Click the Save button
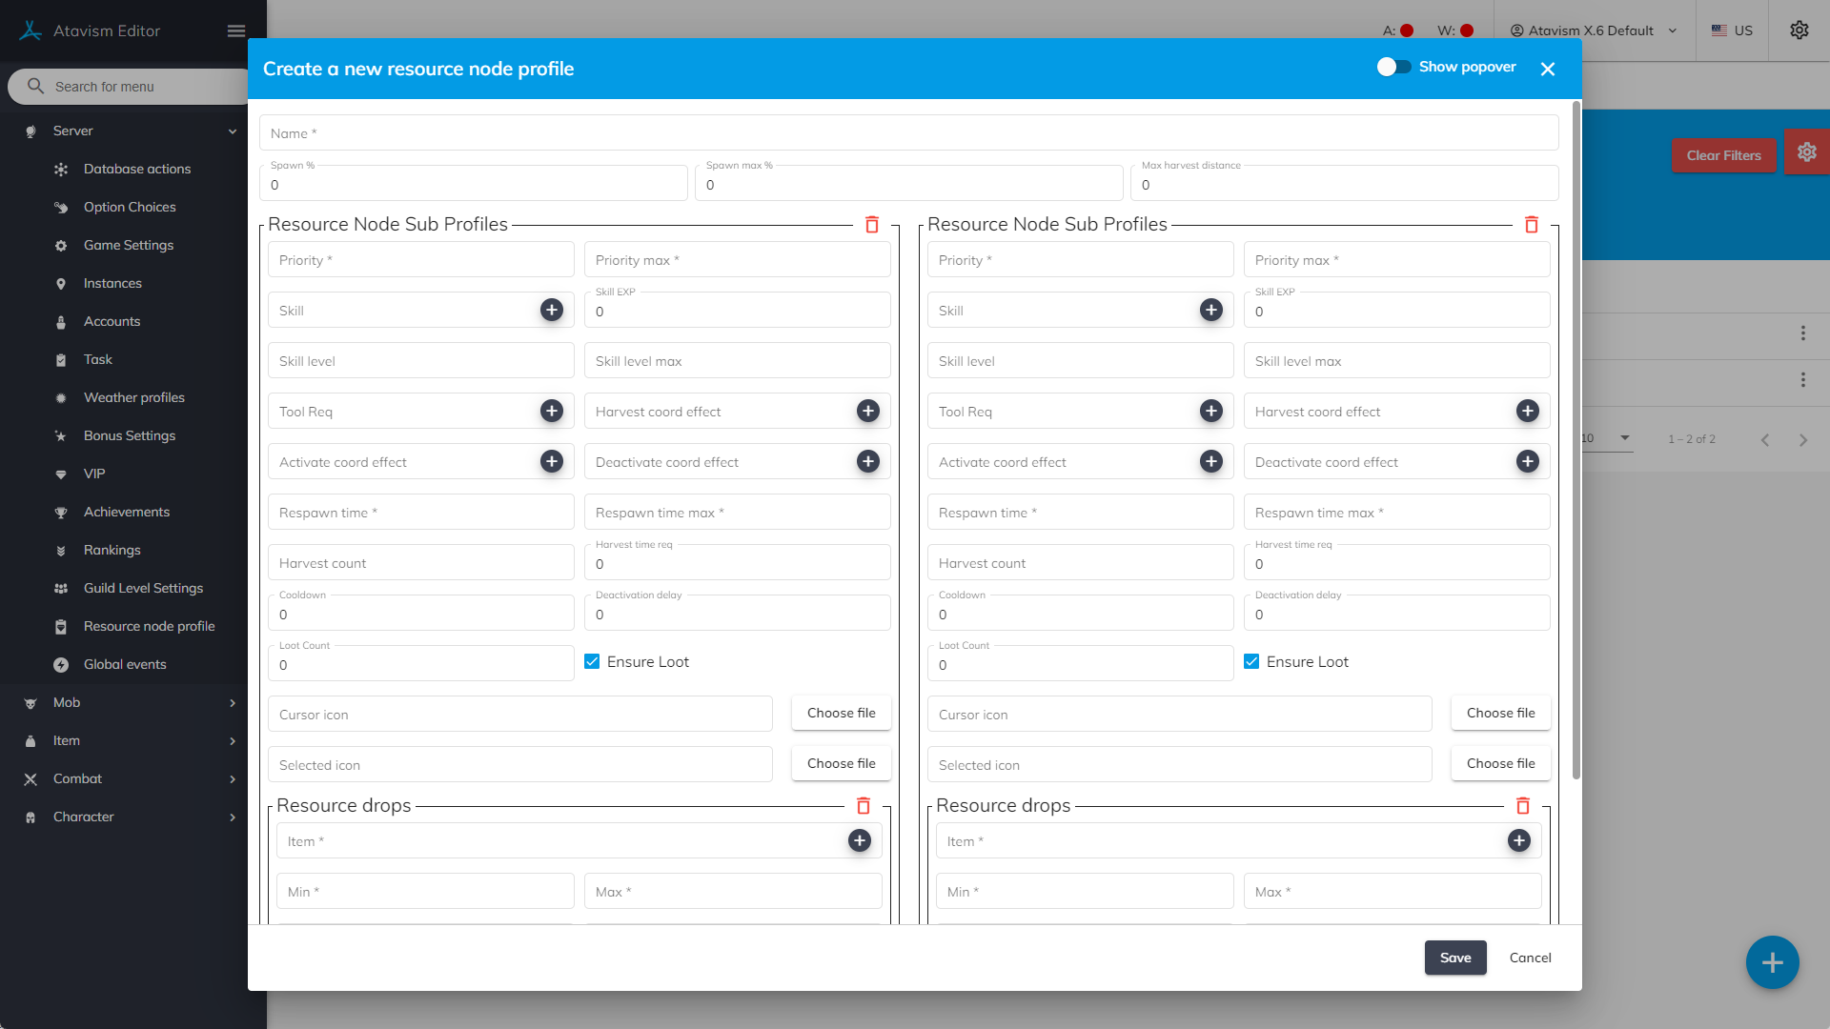The image size is (1830, 1029). (1454, 958)
